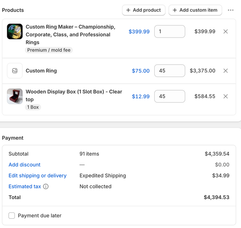Open Edit shipping or delivery link
The image size is (241, 228).
[x=37, y=176]
